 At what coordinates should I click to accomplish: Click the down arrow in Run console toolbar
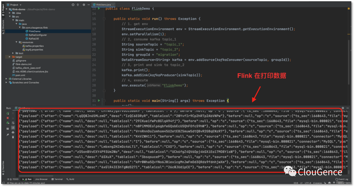pos(13,118)
